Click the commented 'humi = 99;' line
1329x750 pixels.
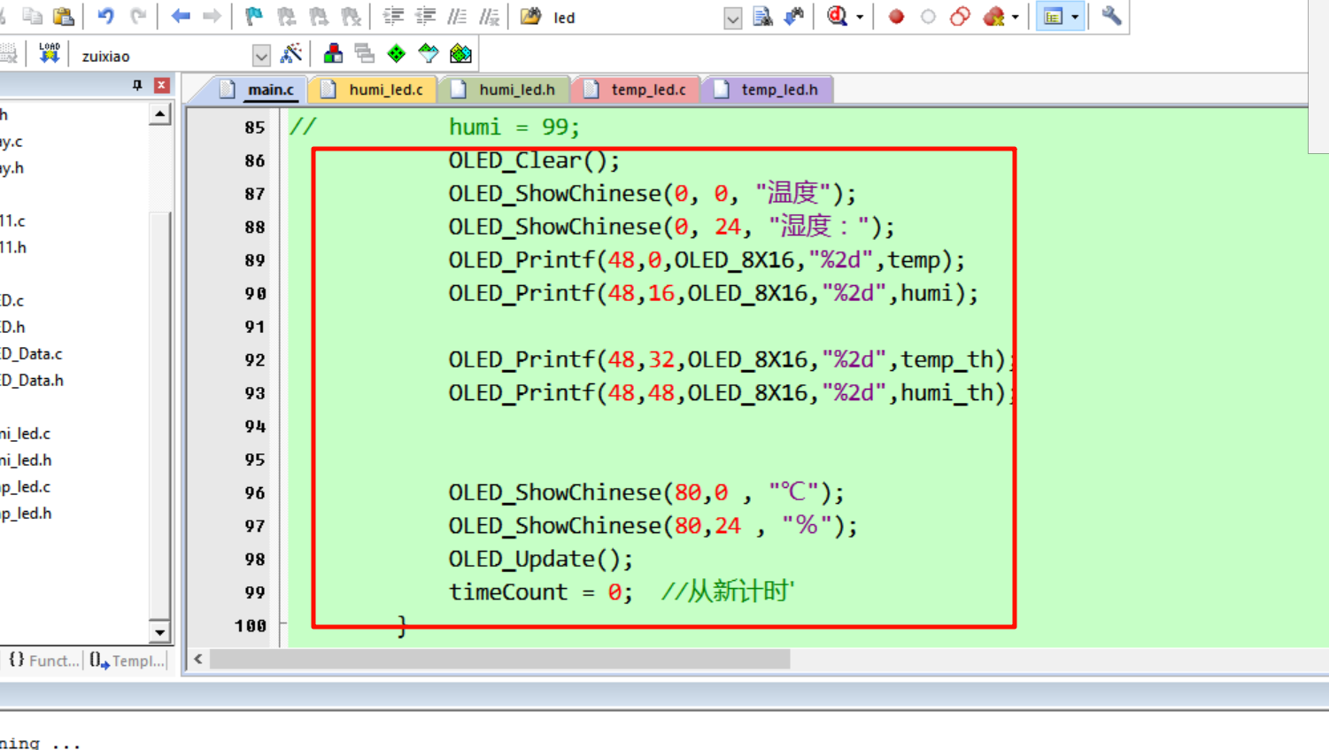click(x=514, y=127)
